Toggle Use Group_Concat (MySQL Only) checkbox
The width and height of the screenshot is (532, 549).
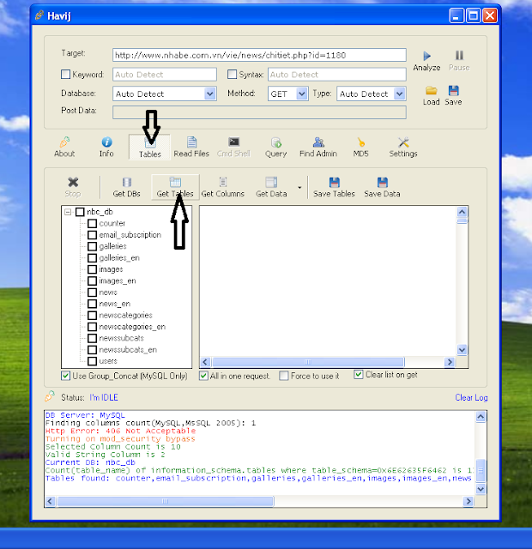click(65, 376)
